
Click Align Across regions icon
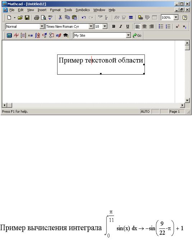point(100,17)
